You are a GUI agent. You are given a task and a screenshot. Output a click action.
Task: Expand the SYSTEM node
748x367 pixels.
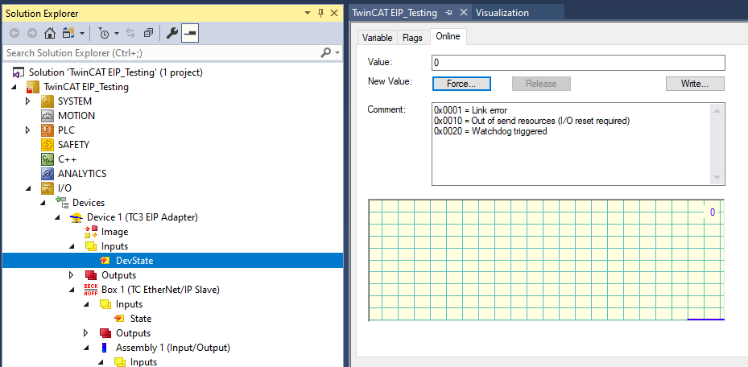[x=27, y=101]
